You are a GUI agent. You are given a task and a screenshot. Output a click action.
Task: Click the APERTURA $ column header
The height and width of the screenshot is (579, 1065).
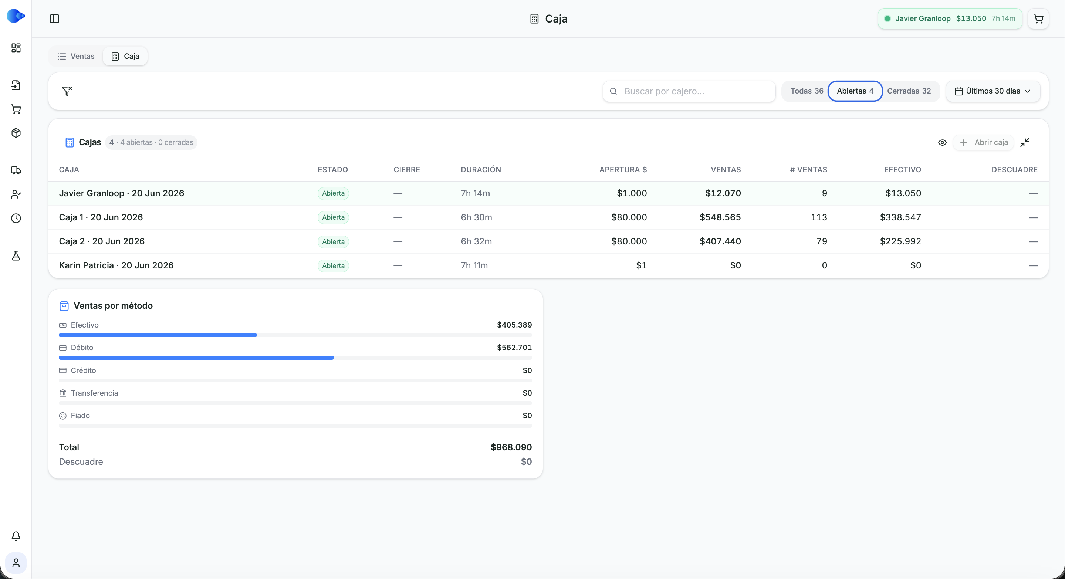coord(623,169)
